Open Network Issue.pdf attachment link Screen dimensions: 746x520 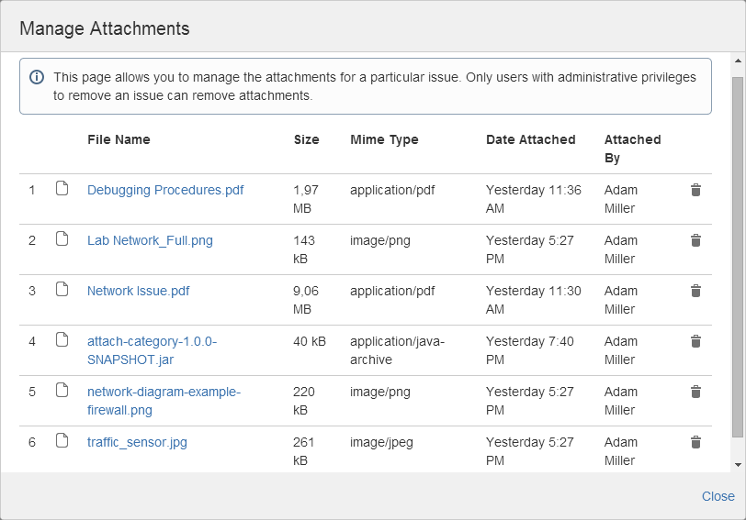138,291
